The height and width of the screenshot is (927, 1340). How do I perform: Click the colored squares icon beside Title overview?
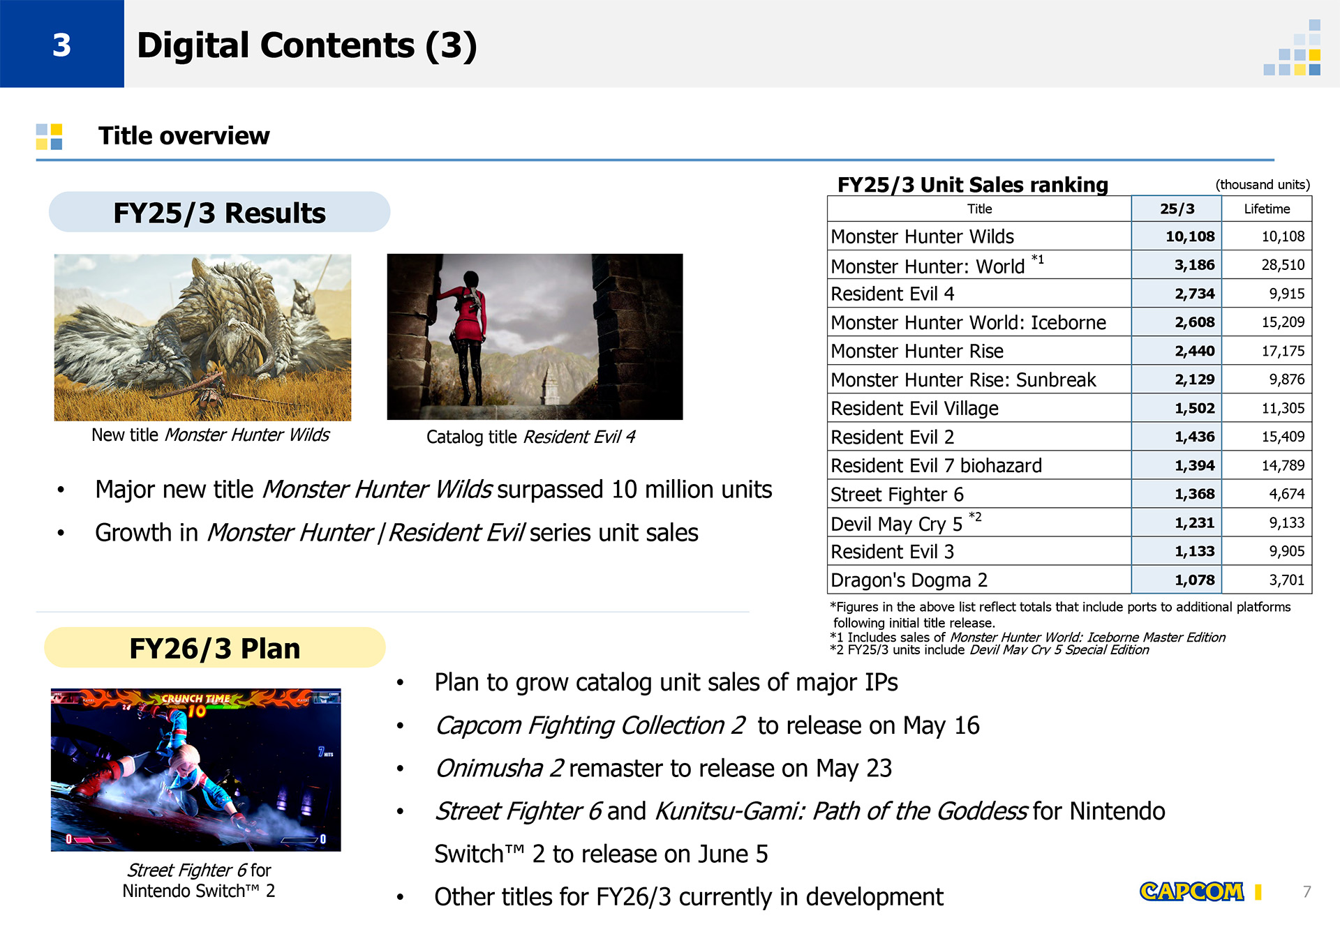tap(49, 137)
